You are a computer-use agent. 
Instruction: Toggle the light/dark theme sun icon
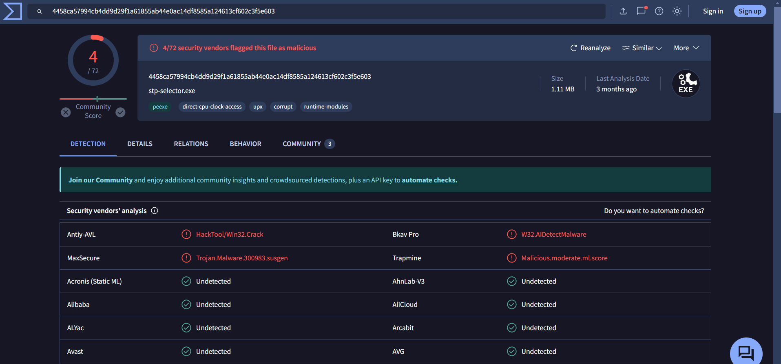pyautogui.click(x=677, y=11)
